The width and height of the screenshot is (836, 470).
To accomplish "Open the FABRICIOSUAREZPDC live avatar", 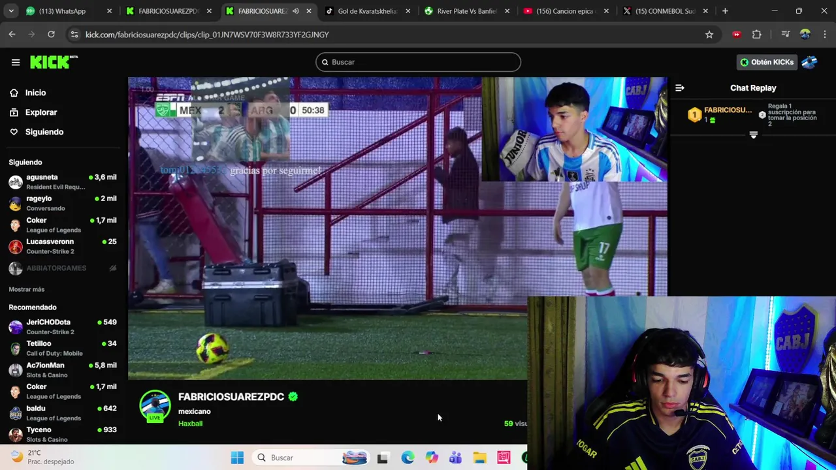I will 155,407.
